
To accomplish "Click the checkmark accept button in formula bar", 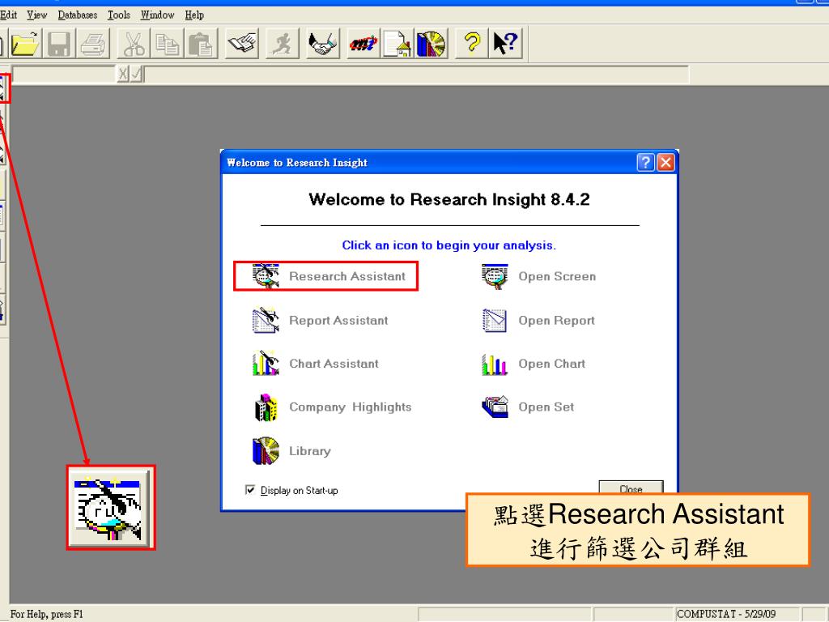I will tap(136, 74).
